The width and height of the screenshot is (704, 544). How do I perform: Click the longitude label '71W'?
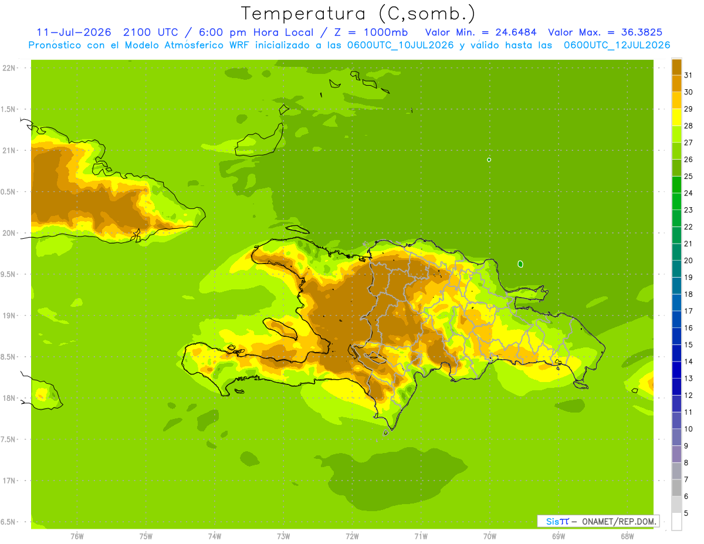pyautogui.click(x=421, y=536)
